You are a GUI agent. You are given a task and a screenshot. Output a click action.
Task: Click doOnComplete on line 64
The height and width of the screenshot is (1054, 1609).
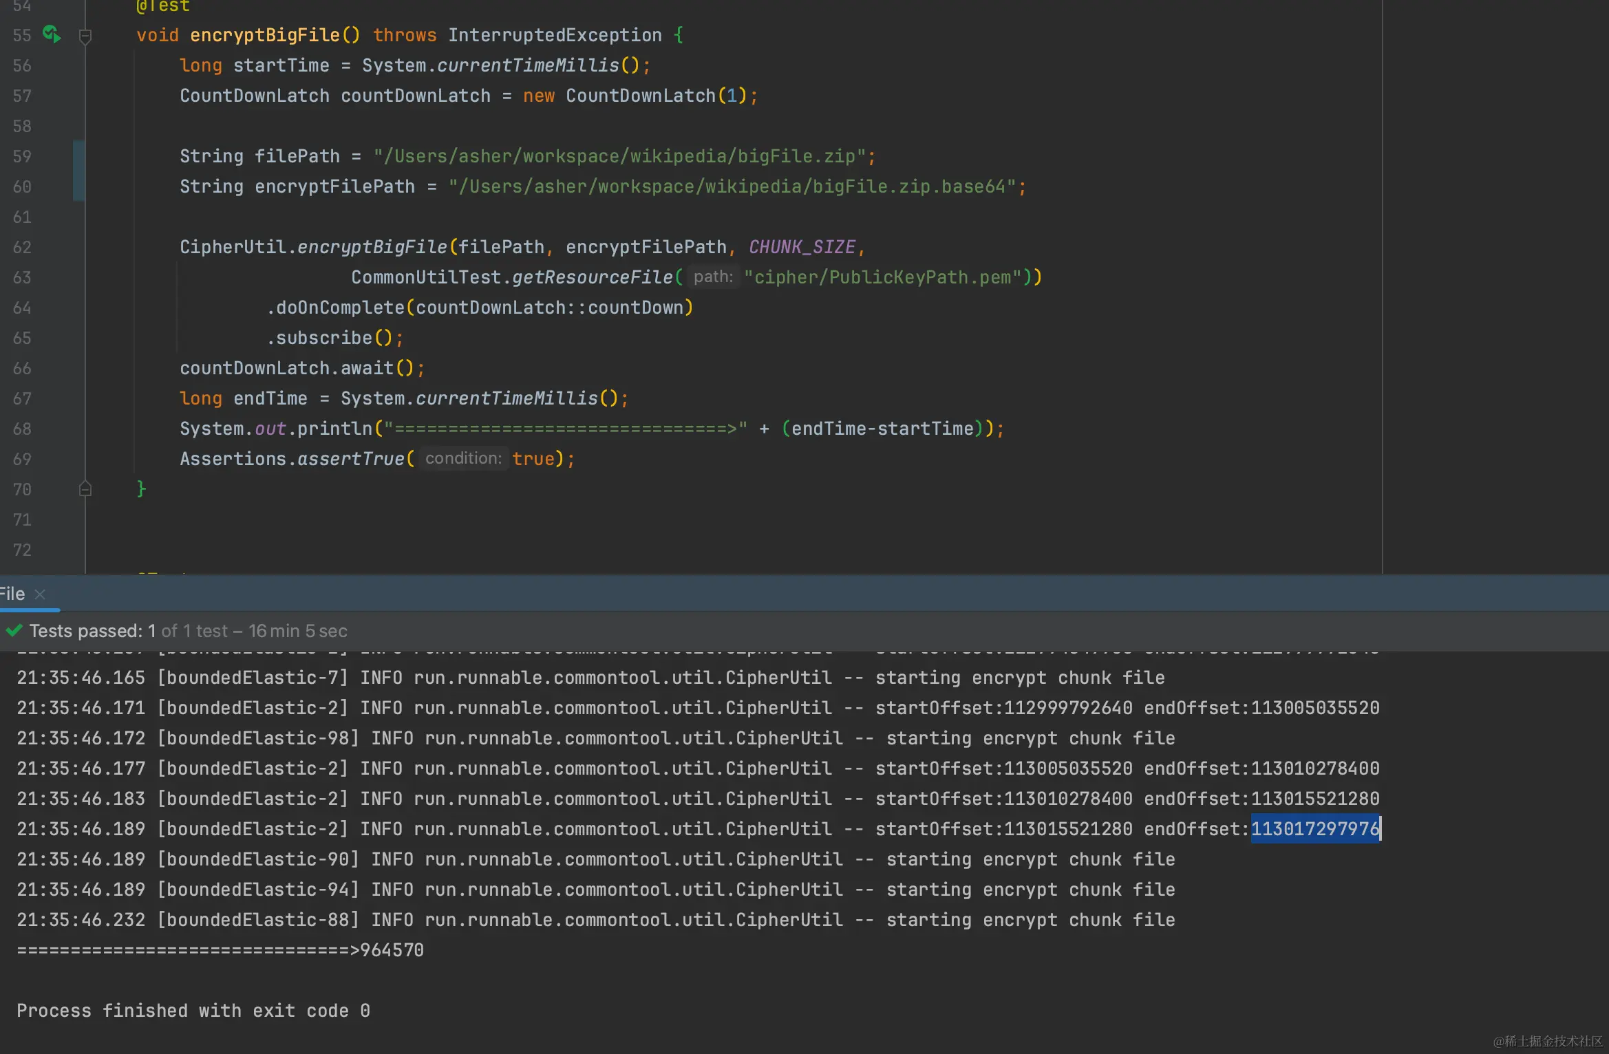340,308
